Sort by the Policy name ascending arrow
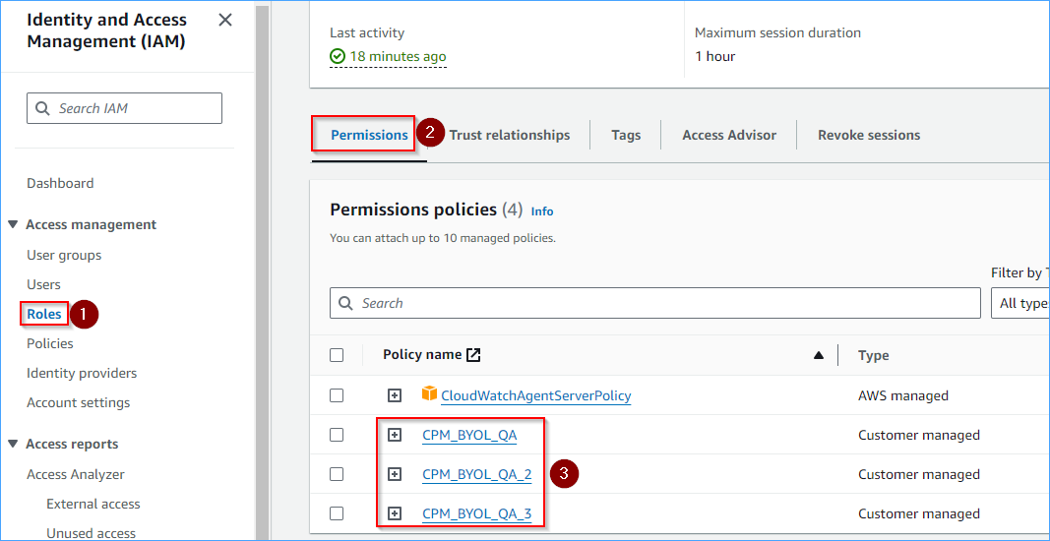This screenshot has height=541, width=1050. click(819, 355)
